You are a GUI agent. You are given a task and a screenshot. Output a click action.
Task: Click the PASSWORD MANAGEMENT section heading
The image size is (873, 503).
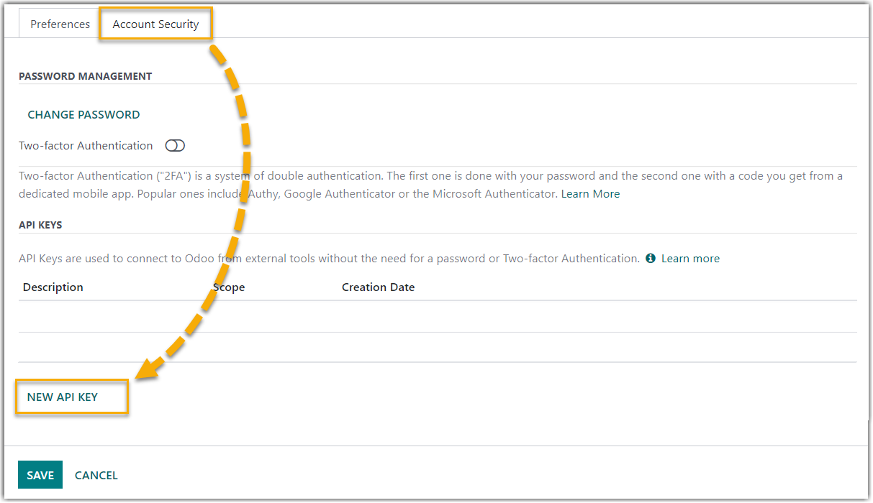point(85,76)
